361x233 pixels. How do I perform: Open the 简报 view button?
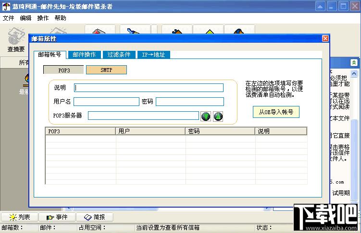[x=94, y=217]
